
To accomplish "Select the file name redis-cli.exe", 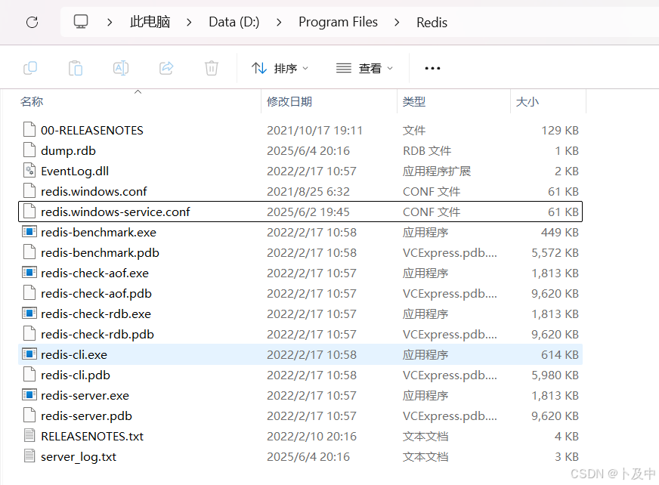I will (74, 355).
